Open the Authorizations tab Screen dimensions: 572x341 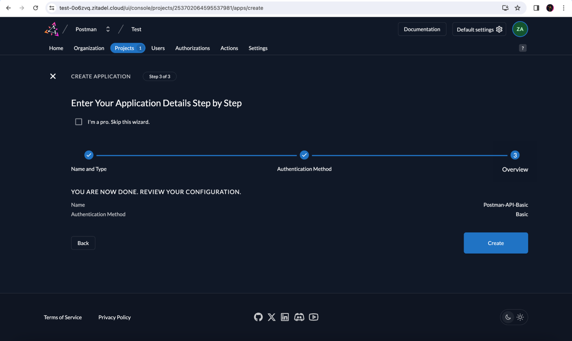coord(192,48)
